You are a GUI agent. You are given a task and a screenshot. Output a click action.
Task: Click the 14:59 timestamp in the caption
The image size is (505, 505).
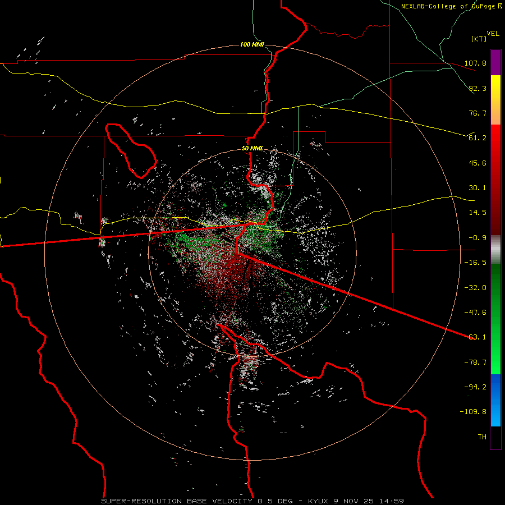tap(391, 501)
